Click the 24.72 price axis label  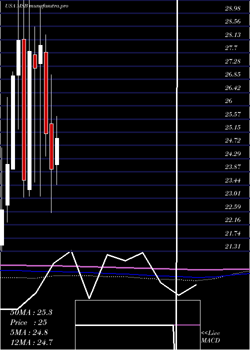point(232,140)
